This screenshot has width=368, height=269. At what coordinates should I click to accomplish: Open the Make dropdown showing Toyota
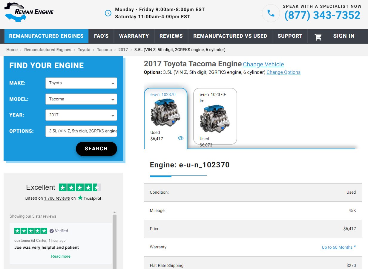coord(81,83)
